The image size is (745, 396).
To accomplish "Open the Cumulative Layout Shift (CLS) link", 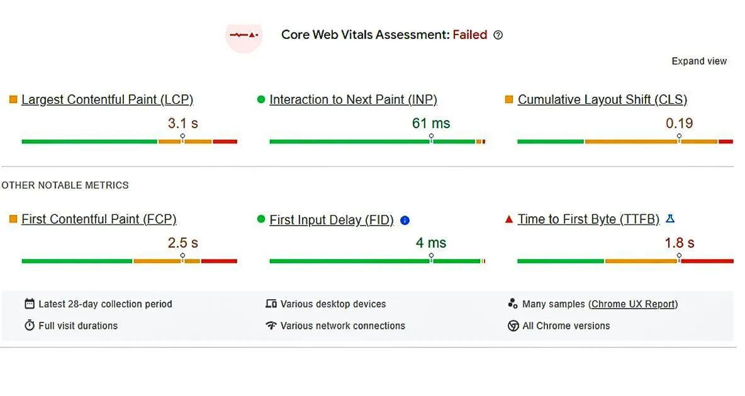I will (602, 99).
